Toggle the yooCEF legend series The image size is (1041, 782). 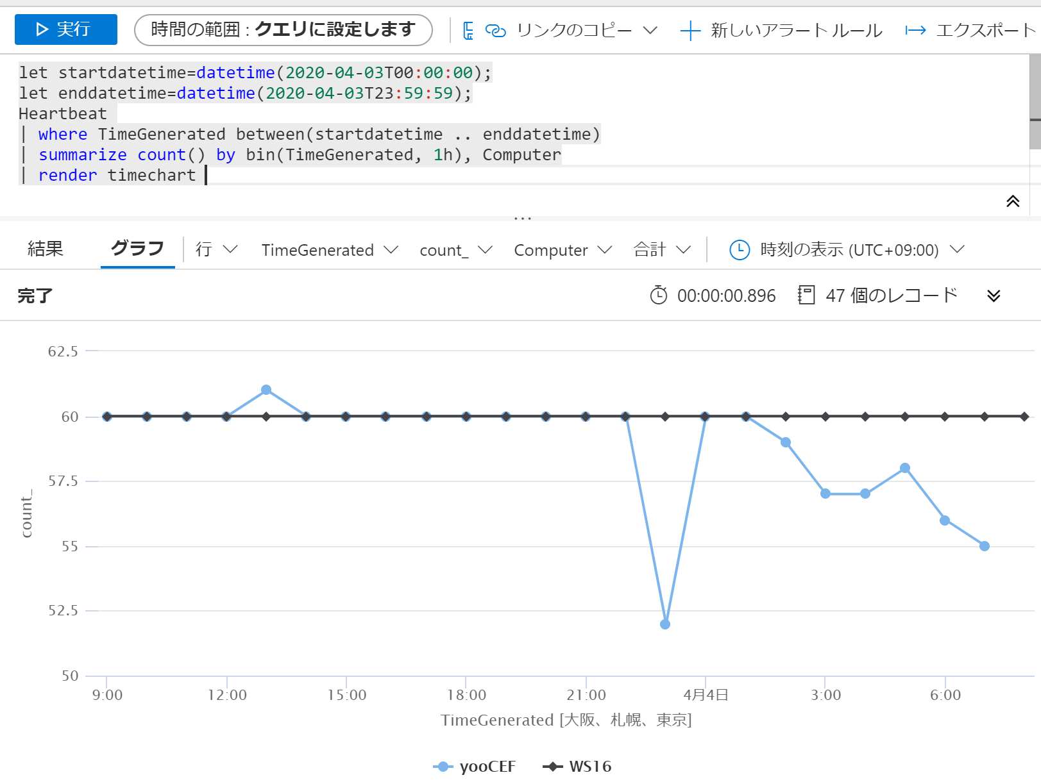pos(475,767)
